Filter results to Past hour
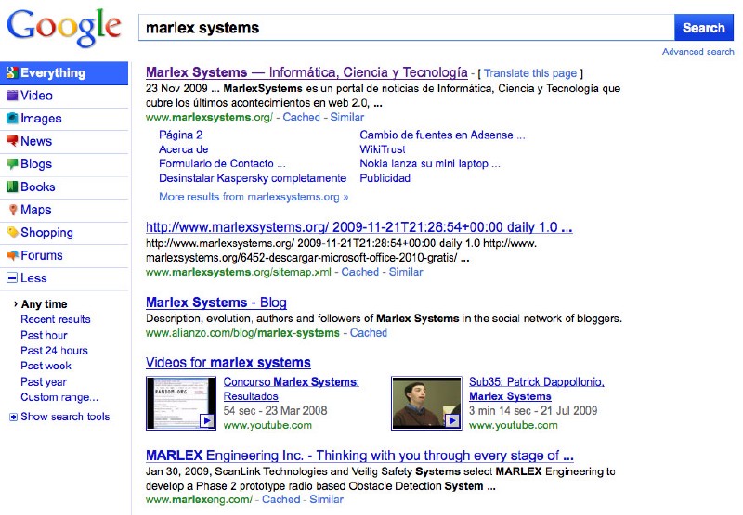 point(44,335)
